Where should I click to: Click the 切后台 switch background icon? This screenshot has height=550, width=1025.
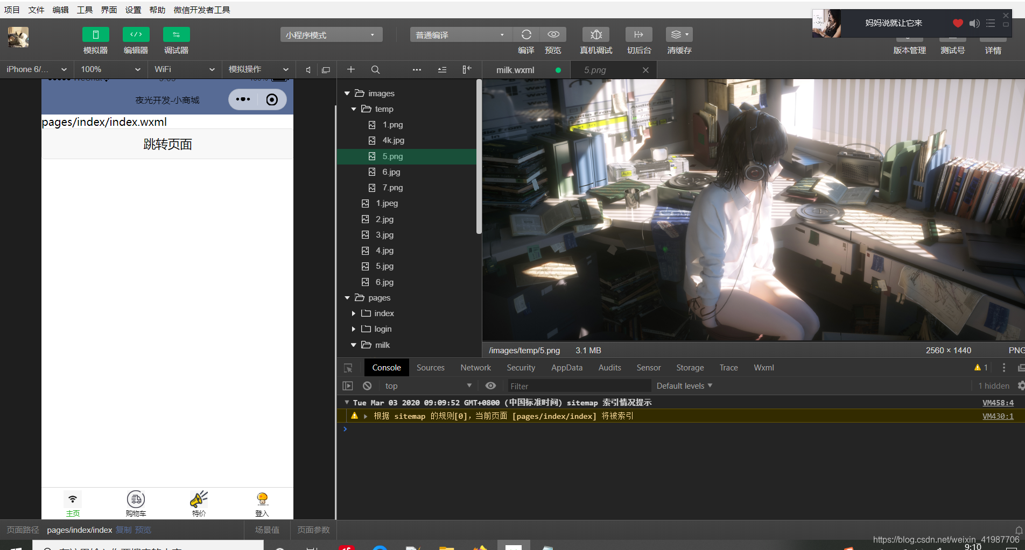tap(639, 34)
